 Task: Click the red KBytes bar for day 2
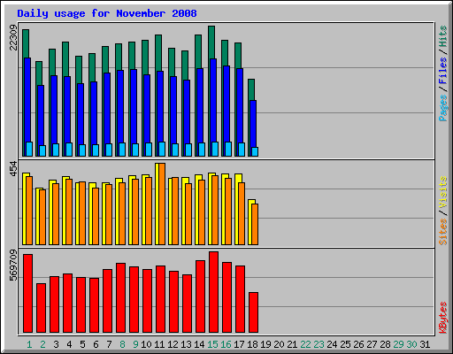41,308
